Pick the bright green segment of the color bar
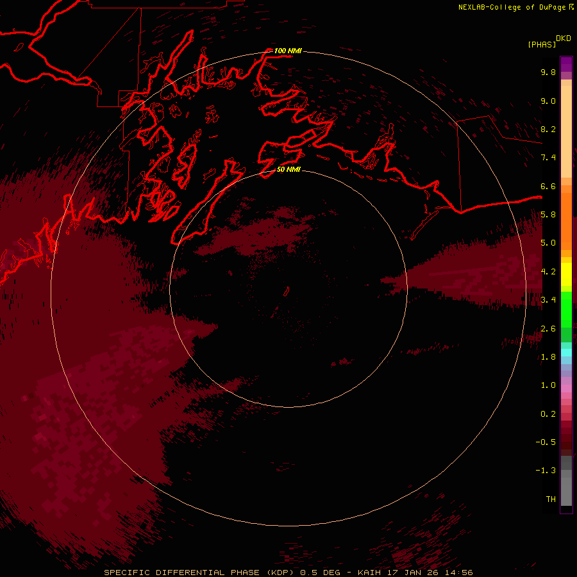 point(566,309)
